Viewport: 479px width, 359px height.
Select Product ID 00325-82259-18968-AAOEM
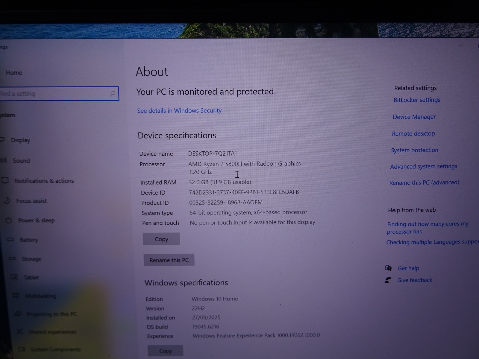[x=226, y=203]
